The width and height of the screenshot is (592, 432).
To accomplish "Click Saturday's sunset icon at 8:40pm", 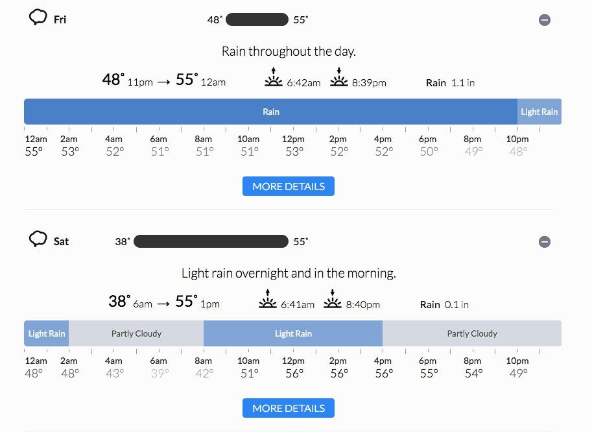I will click(333, 299).
